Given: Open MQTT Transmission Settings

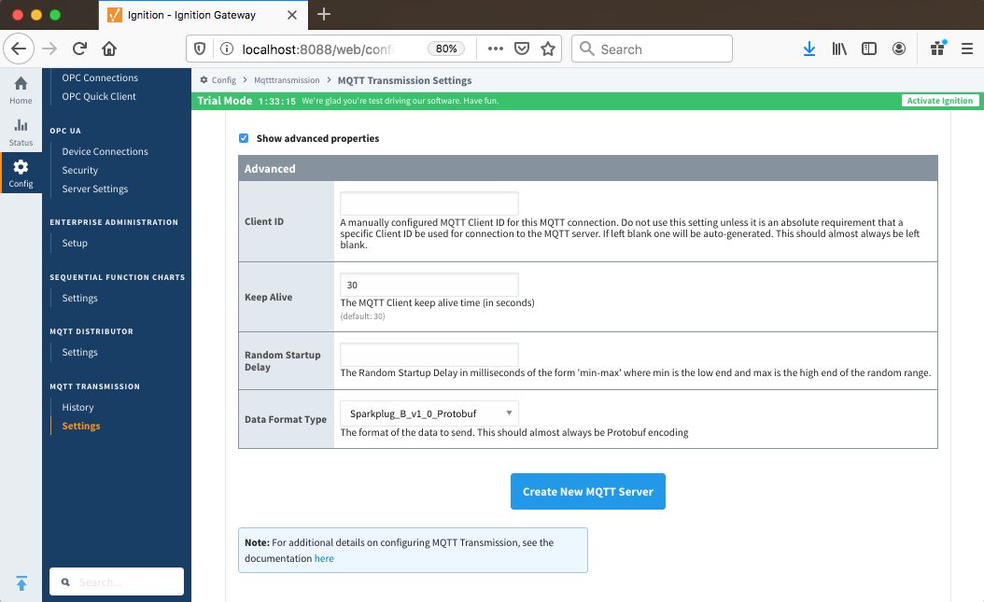Looking at the screenshot, I should 81,426.
